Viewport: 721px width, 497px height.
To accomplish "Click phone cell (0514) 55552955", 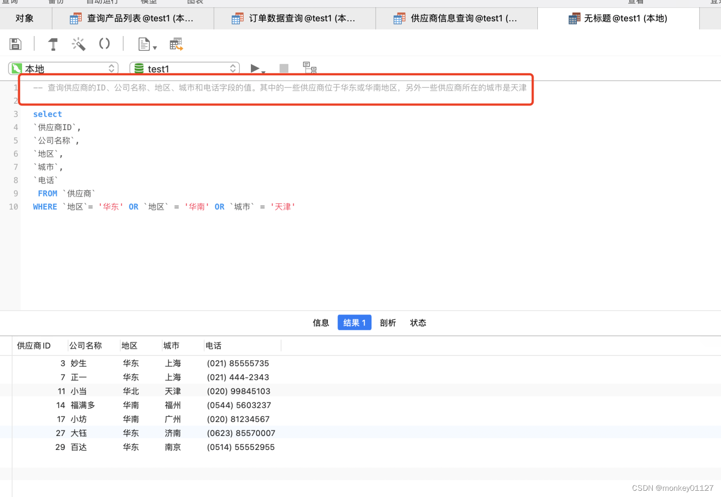I will point(241,447).
